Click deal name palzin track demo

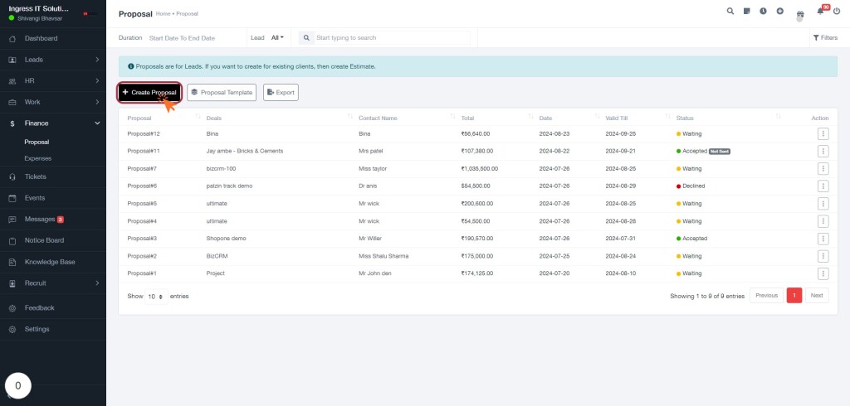pos(229,186)
